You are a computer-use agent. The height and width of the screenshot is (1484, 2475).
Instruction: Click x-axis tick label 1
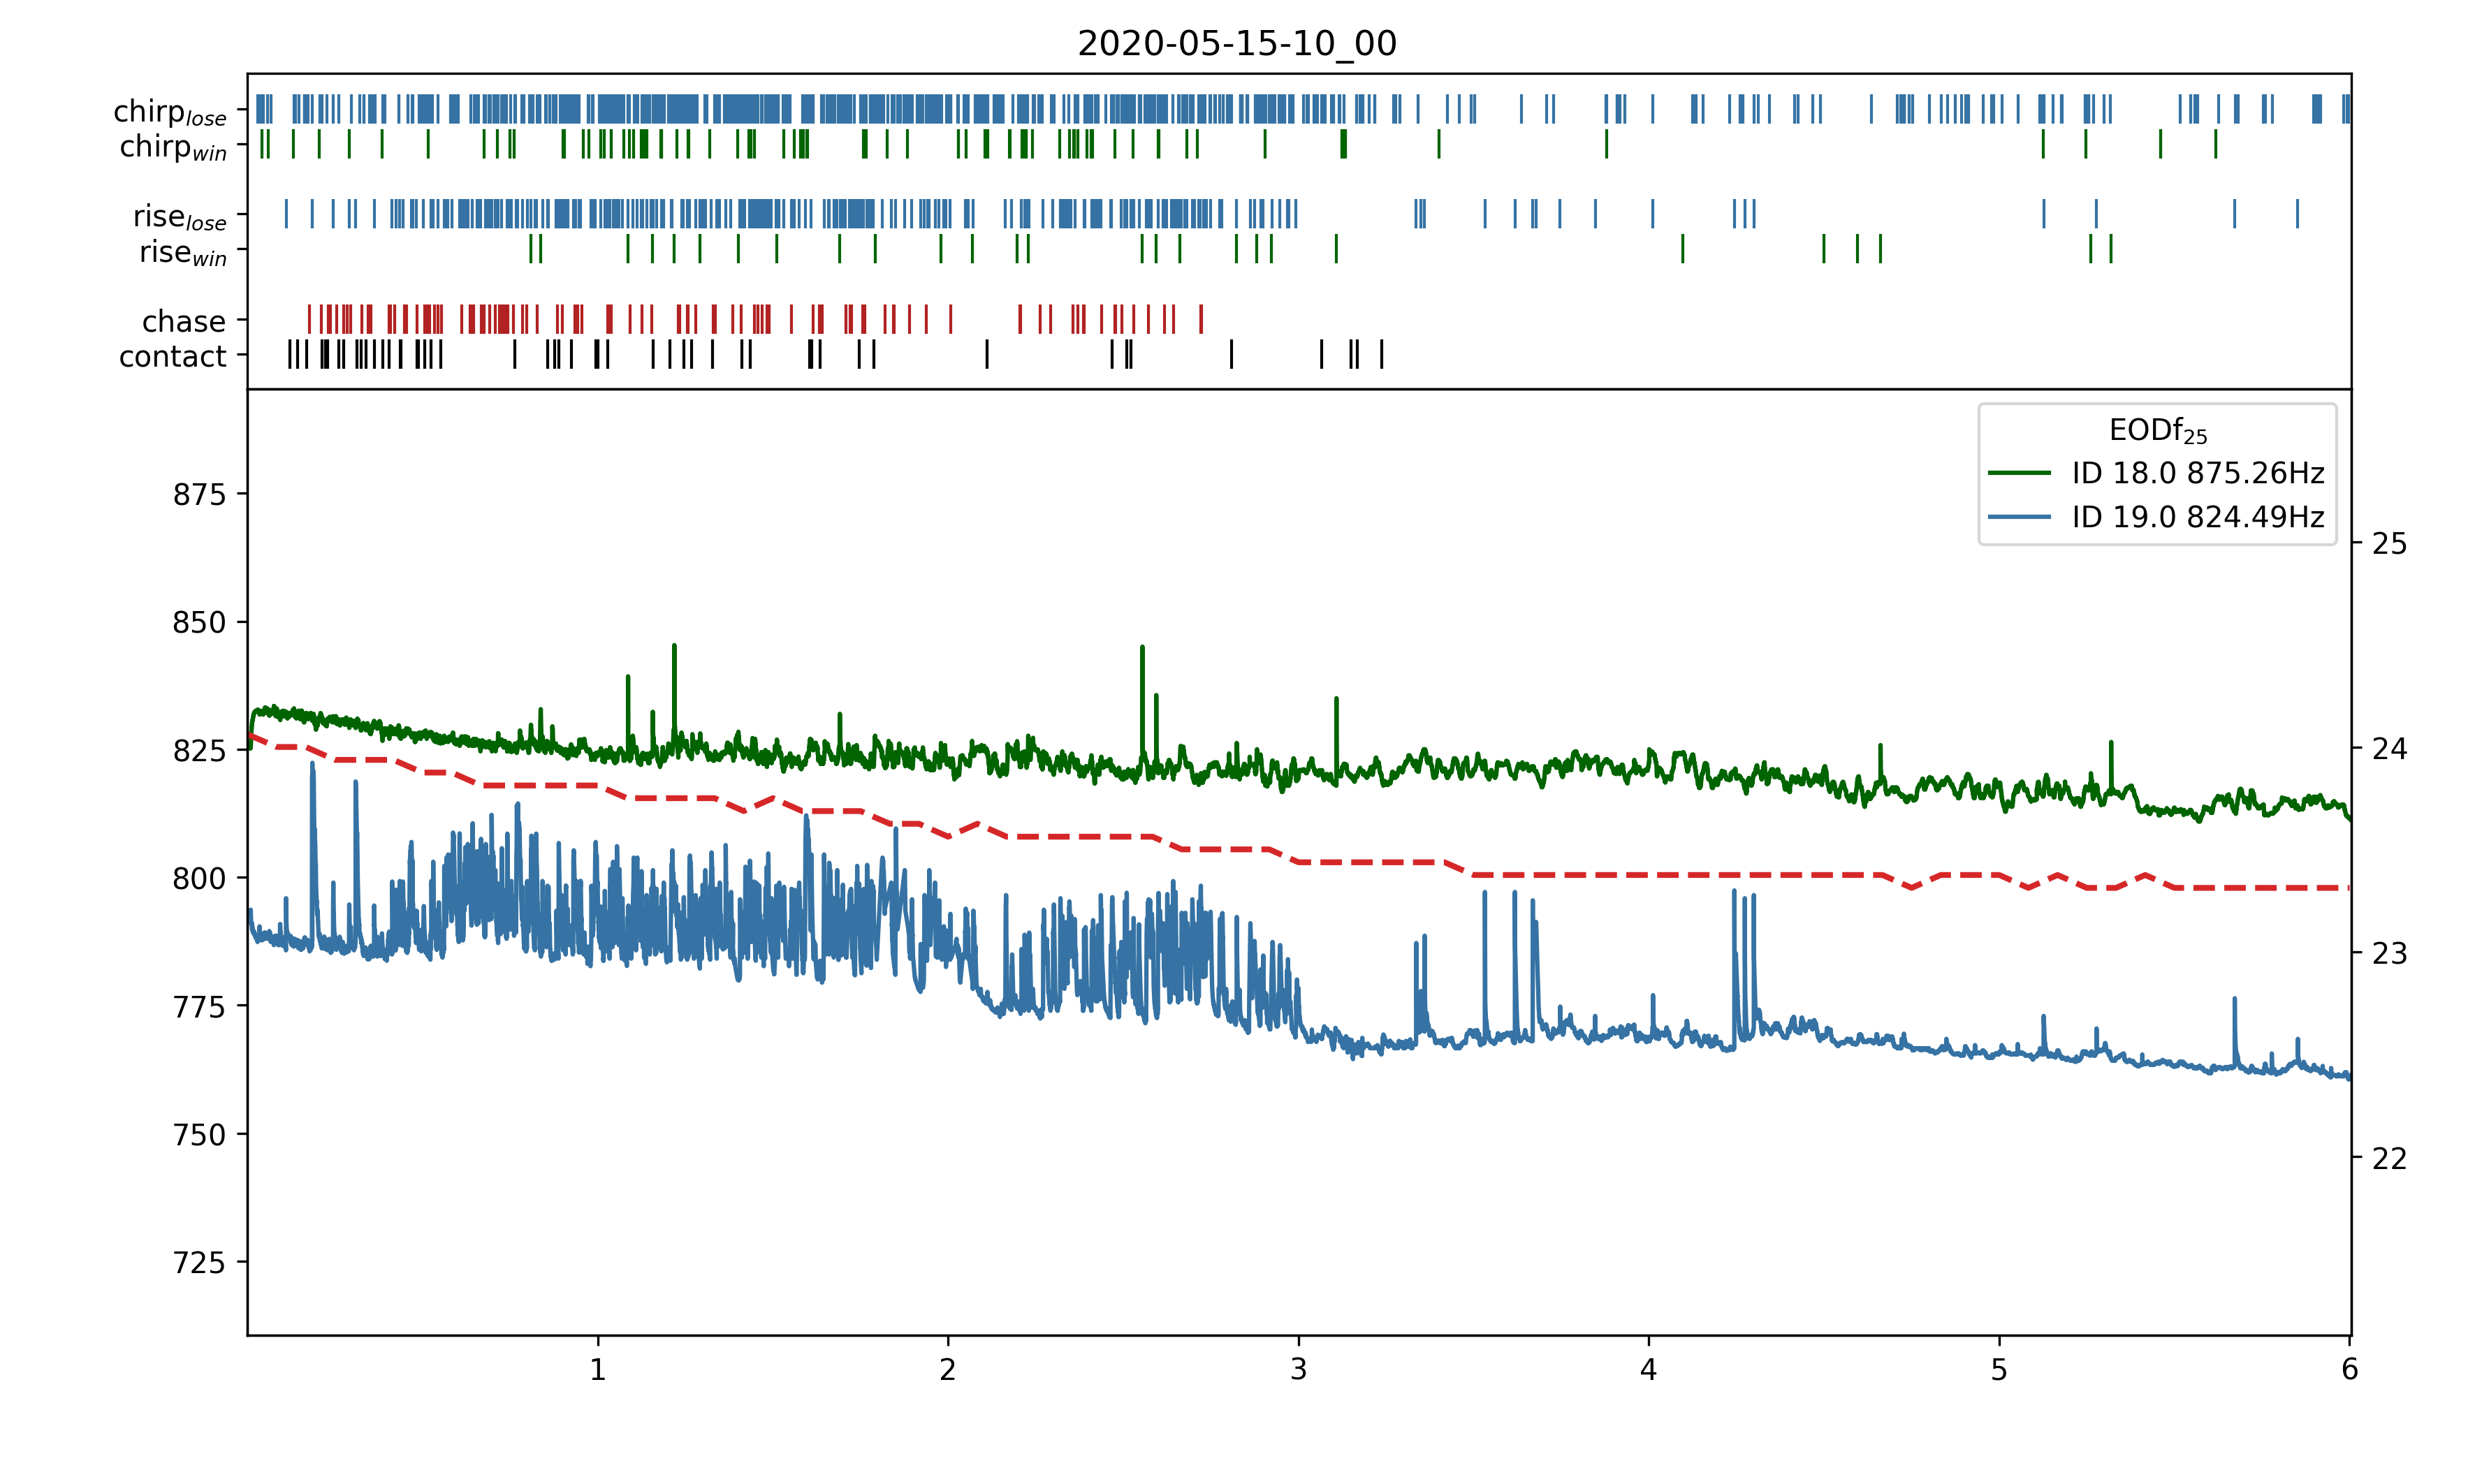point(598,1369)
